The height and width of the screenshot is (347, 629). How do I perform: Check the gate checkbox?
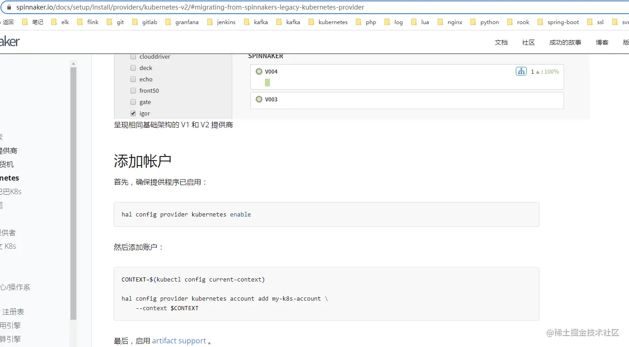[x=133, y=102]
